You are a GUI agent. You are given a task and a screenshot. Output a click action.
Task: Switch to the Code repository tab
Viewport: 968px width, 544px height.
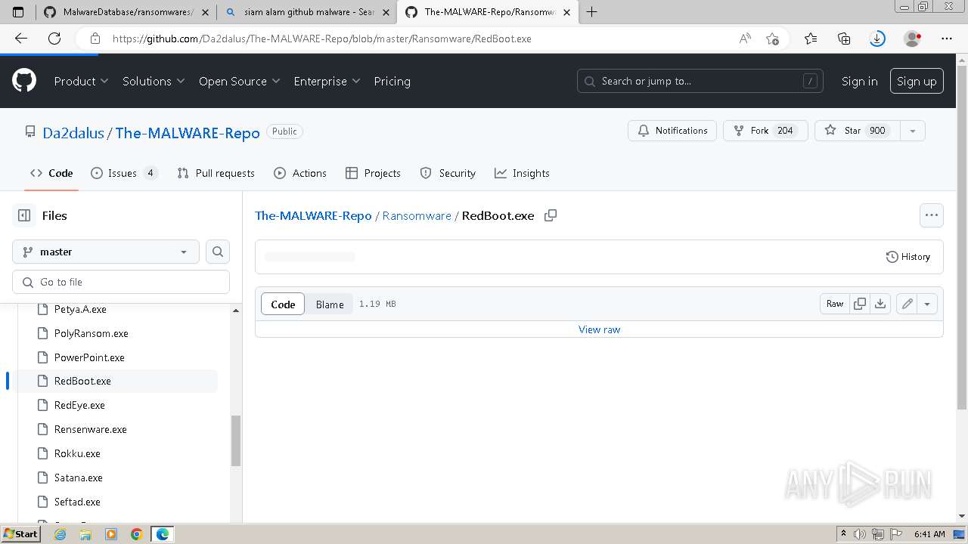pos(51,173)
